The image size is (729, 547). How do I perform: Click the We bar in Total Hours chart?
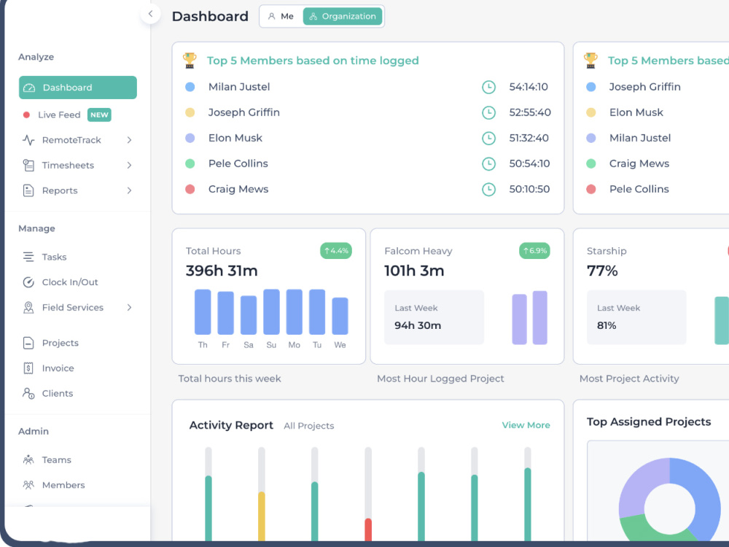(340, 317)
